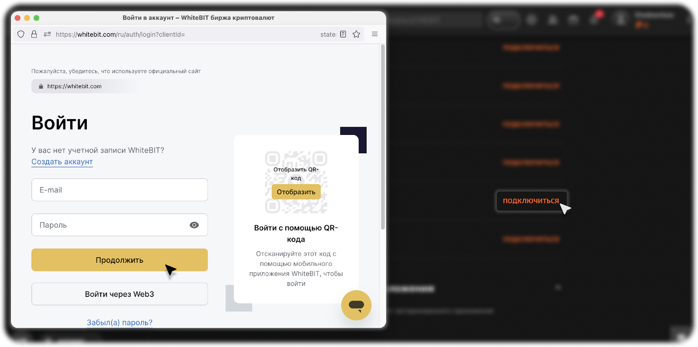Click the padlock site security icon
698x347 pixels.
point(34,34)
